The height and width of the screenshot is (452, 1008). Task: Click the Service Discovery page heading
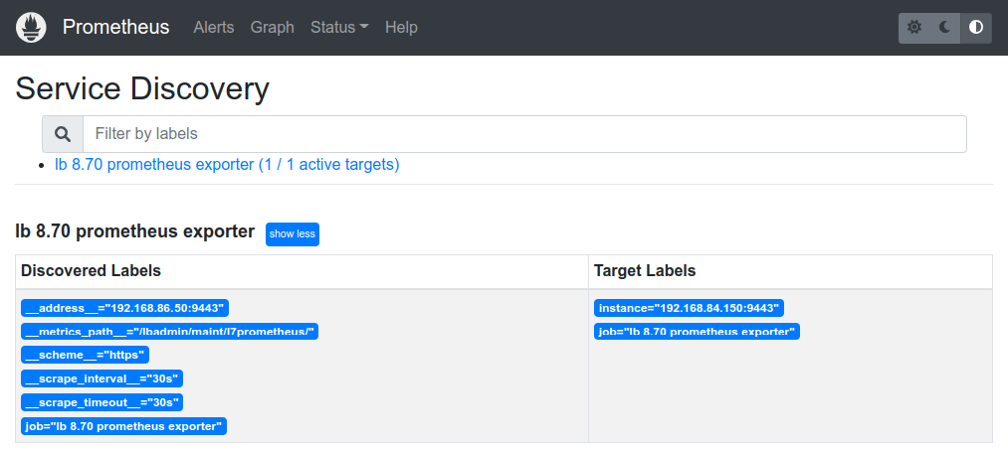pyautogui.click(x=142, y=88)
